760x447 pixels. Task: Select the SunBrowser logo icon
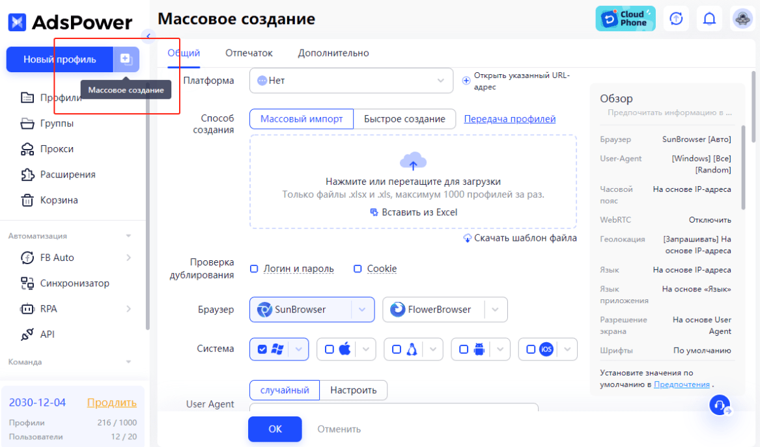coord(264,310)
